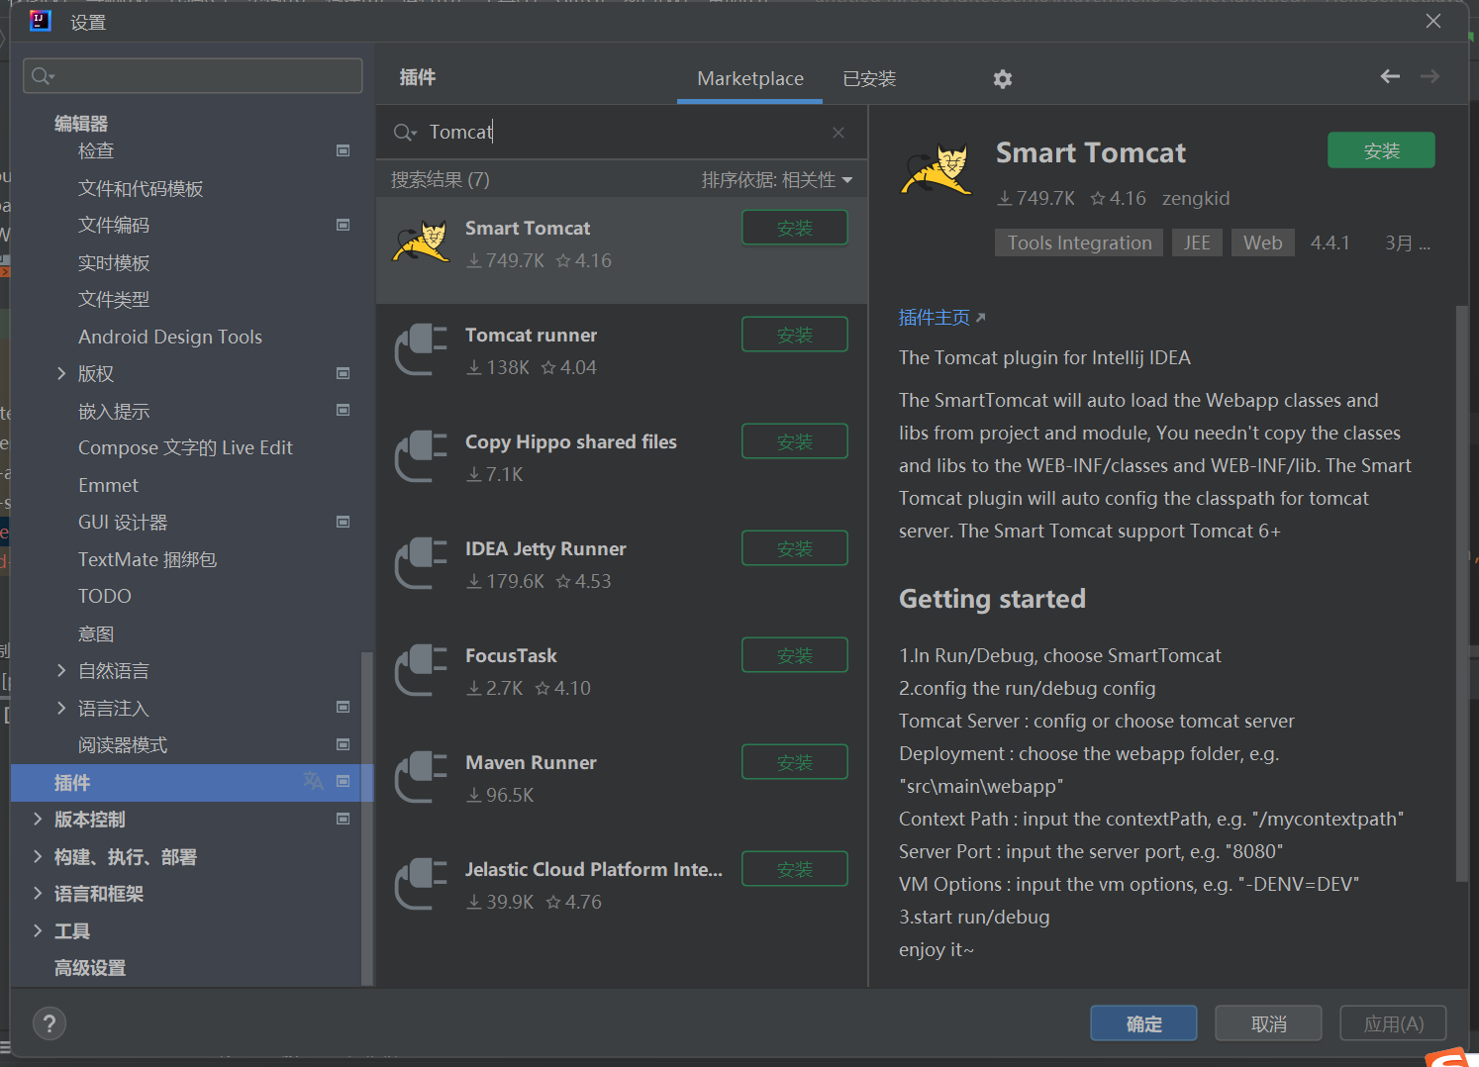The width and height of the screenshot is (1479, 1067).
Task: Click the project-level icon beside 版本控制
Action: pyautogui.click(x=344, y=819)
